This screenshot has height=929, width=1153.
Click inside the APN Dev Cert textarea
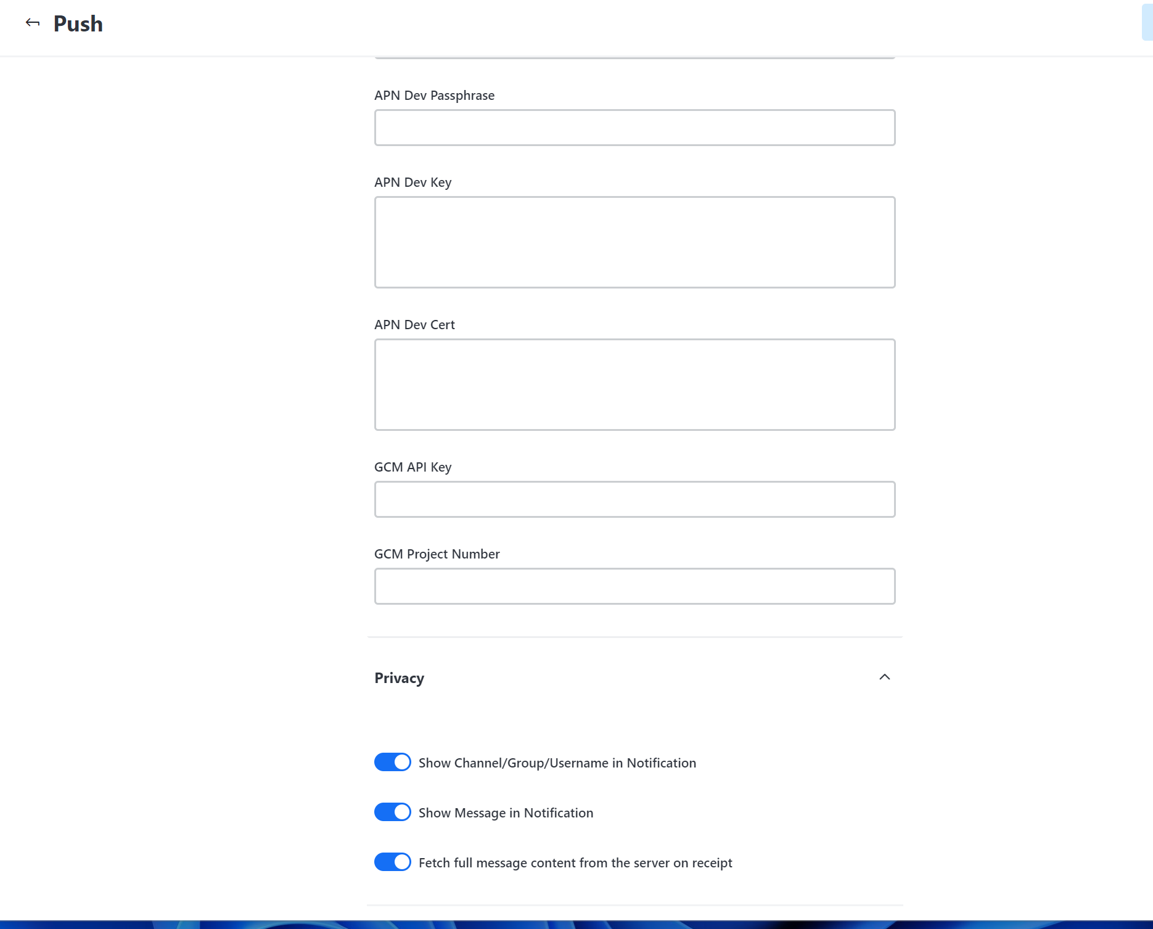[634, 384]
